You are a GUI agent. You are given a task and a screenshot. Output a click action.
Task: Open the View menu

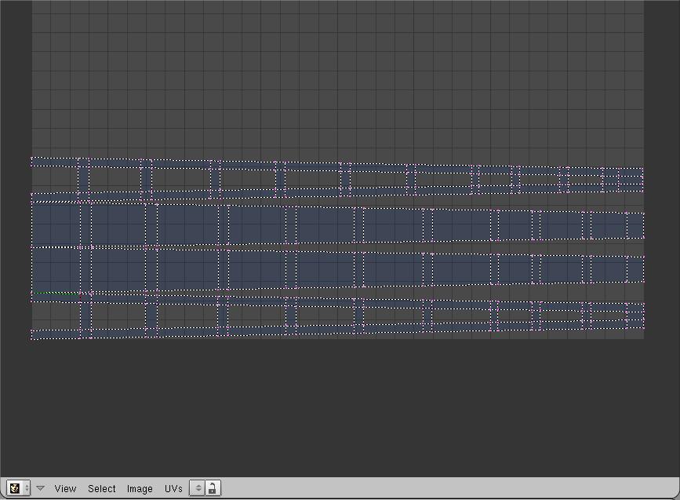[x=65, y=488]
